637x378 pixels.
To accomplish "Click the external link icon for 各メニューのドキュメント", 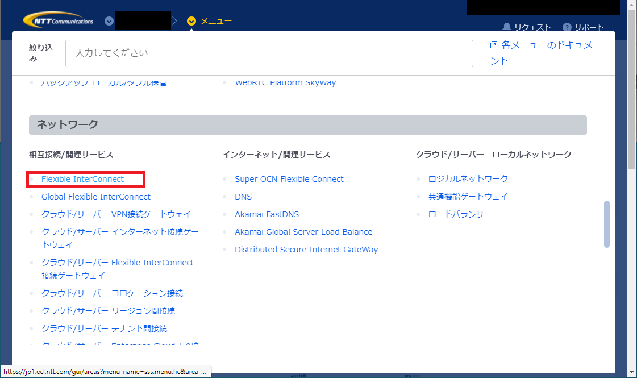I will pyautogui.click(x=494, y=45).
